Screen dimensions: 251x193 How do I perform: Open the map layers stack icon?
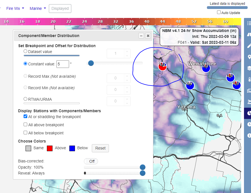(x=249, y=68)
